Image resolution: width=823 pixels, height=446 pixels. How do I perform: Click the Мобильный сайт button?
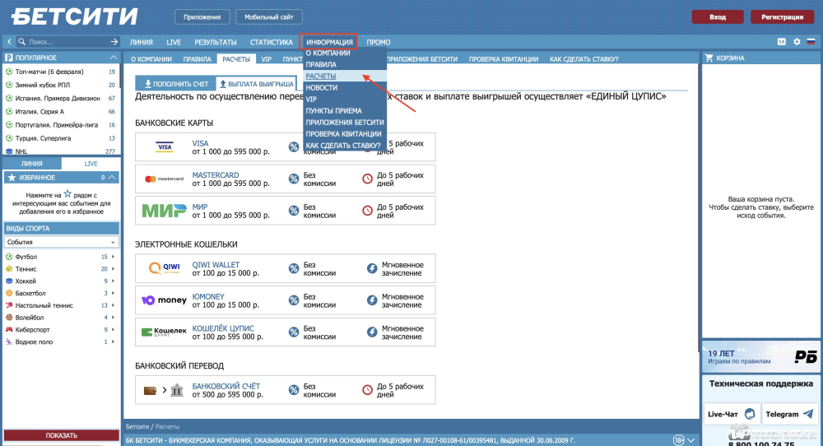[269, 16]
